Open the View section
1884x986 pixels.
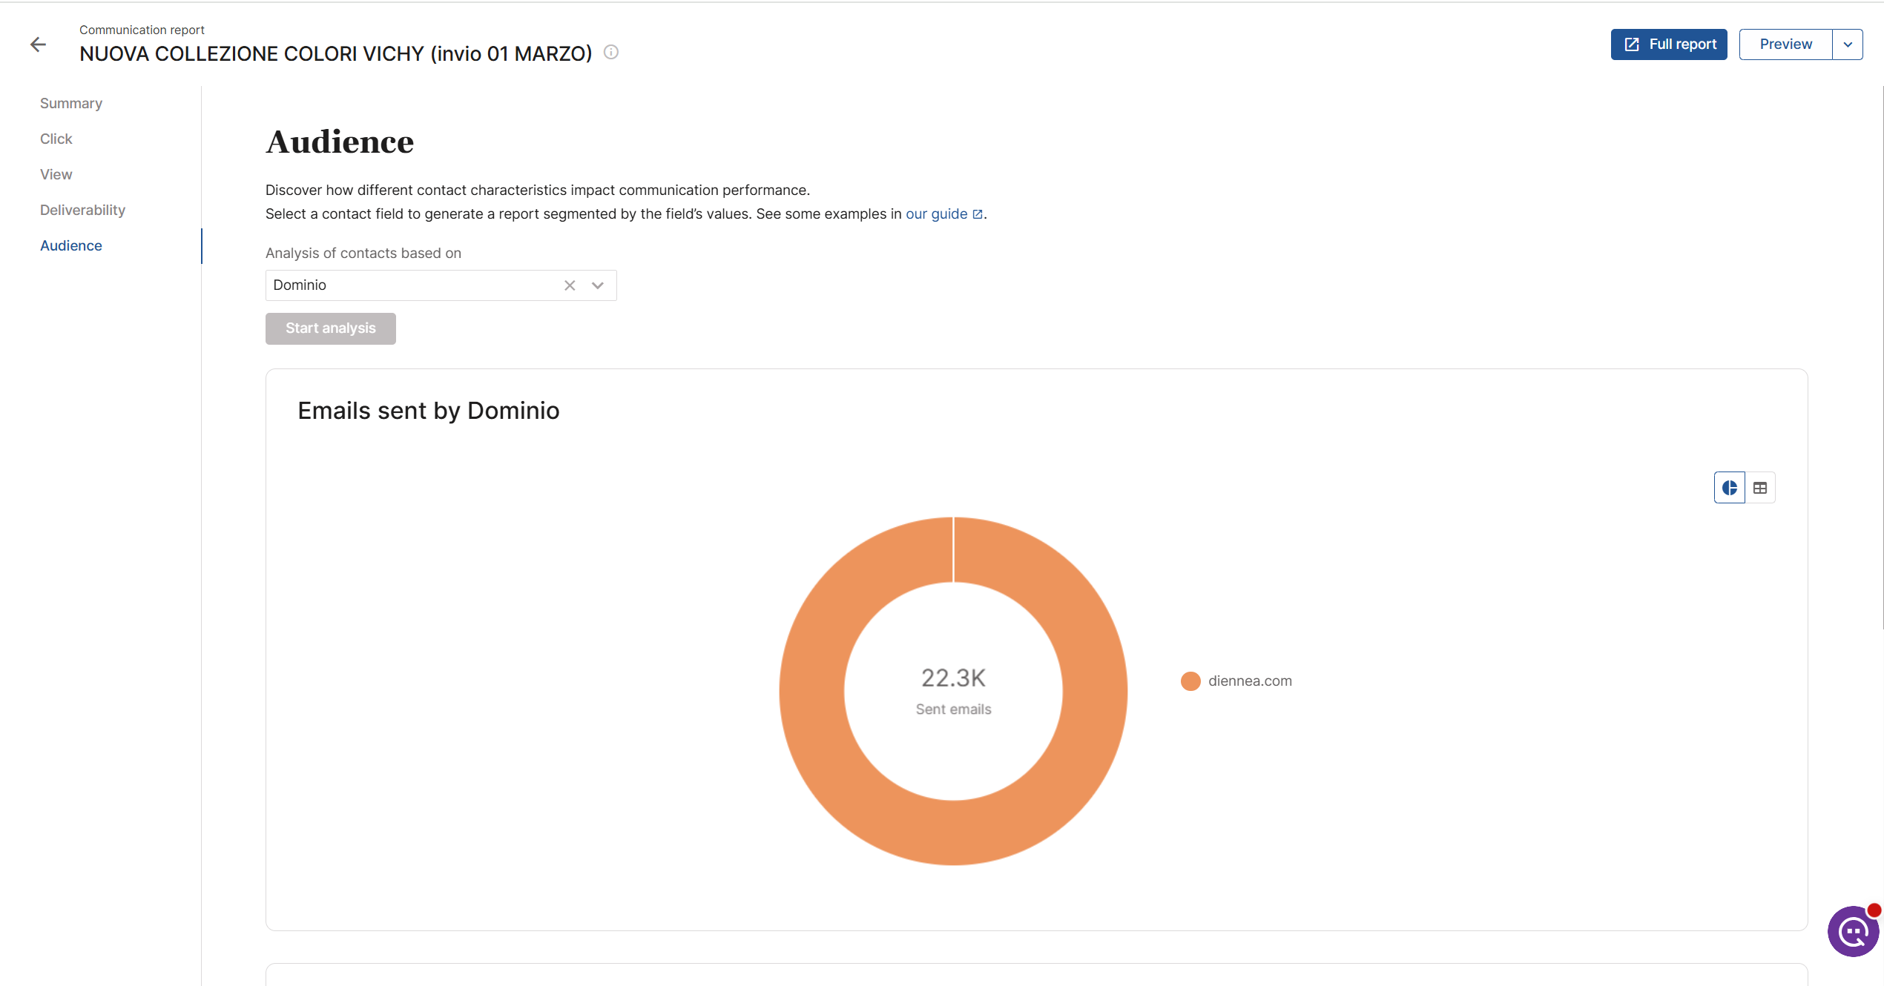56,174
